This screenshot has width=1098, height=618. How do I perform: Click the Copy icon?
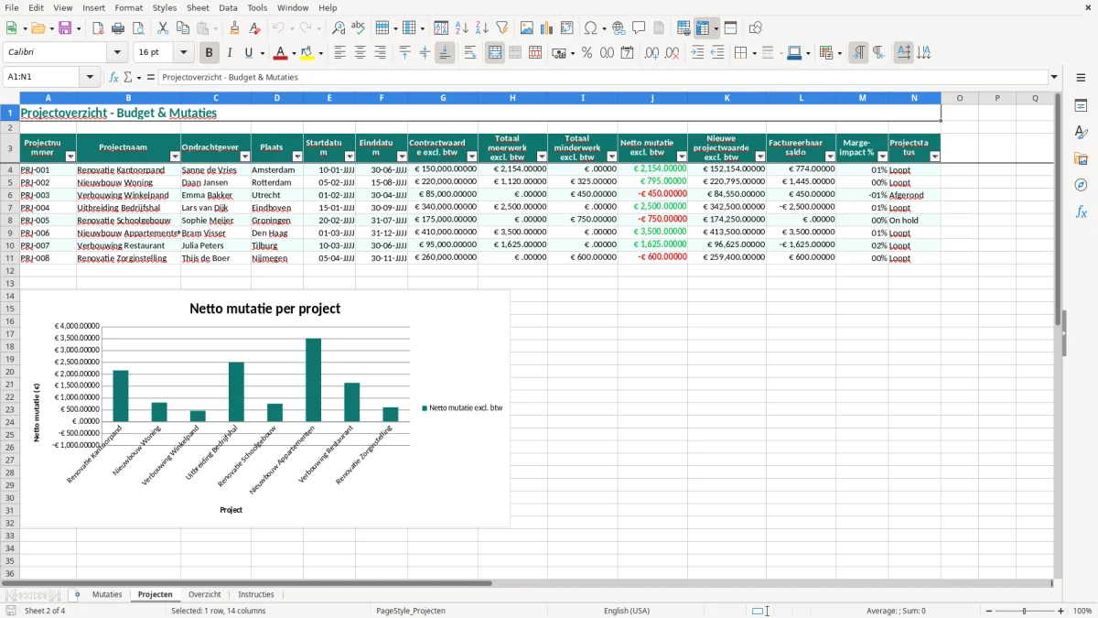182,28
